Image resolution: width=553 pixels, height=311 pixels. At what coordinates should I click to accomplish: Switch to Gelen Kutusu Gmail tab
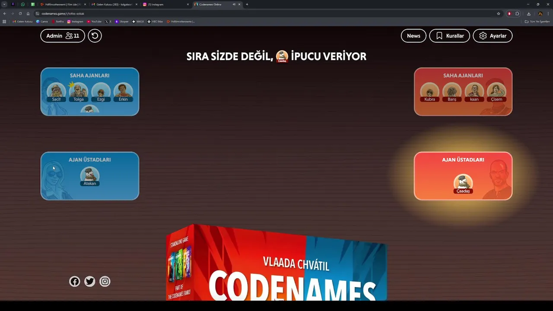pyautogui.click(x=114, y=4)
